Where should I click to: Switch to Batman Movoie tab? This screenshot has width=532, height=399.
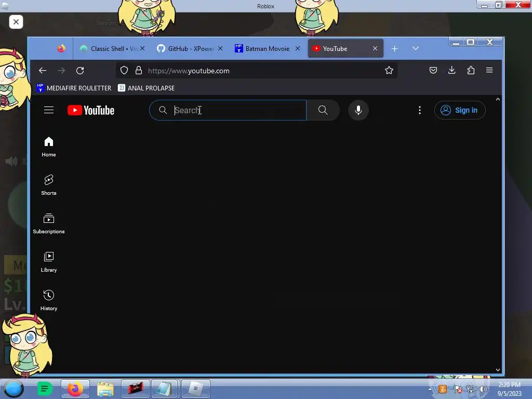[268, 48]
